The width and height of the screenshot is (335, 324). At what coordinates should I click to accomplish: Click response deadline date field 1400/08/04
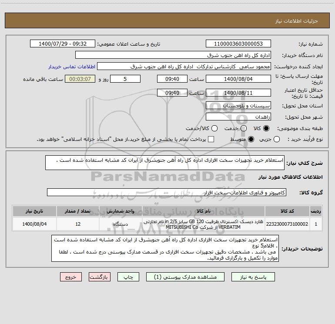point(238,79)
